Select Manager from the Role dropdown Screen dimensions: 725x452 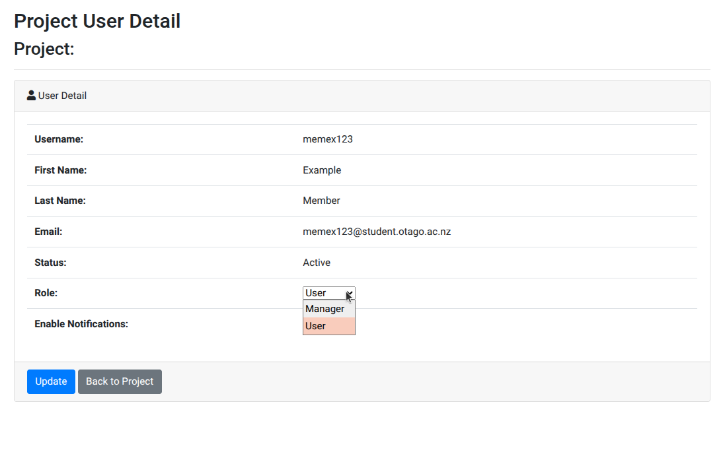(x=325, y=309)
